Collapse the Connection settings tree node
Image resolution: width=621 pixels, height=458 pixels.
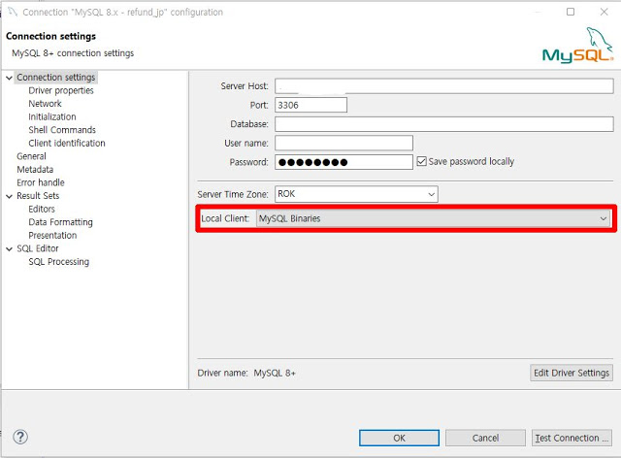9,78
